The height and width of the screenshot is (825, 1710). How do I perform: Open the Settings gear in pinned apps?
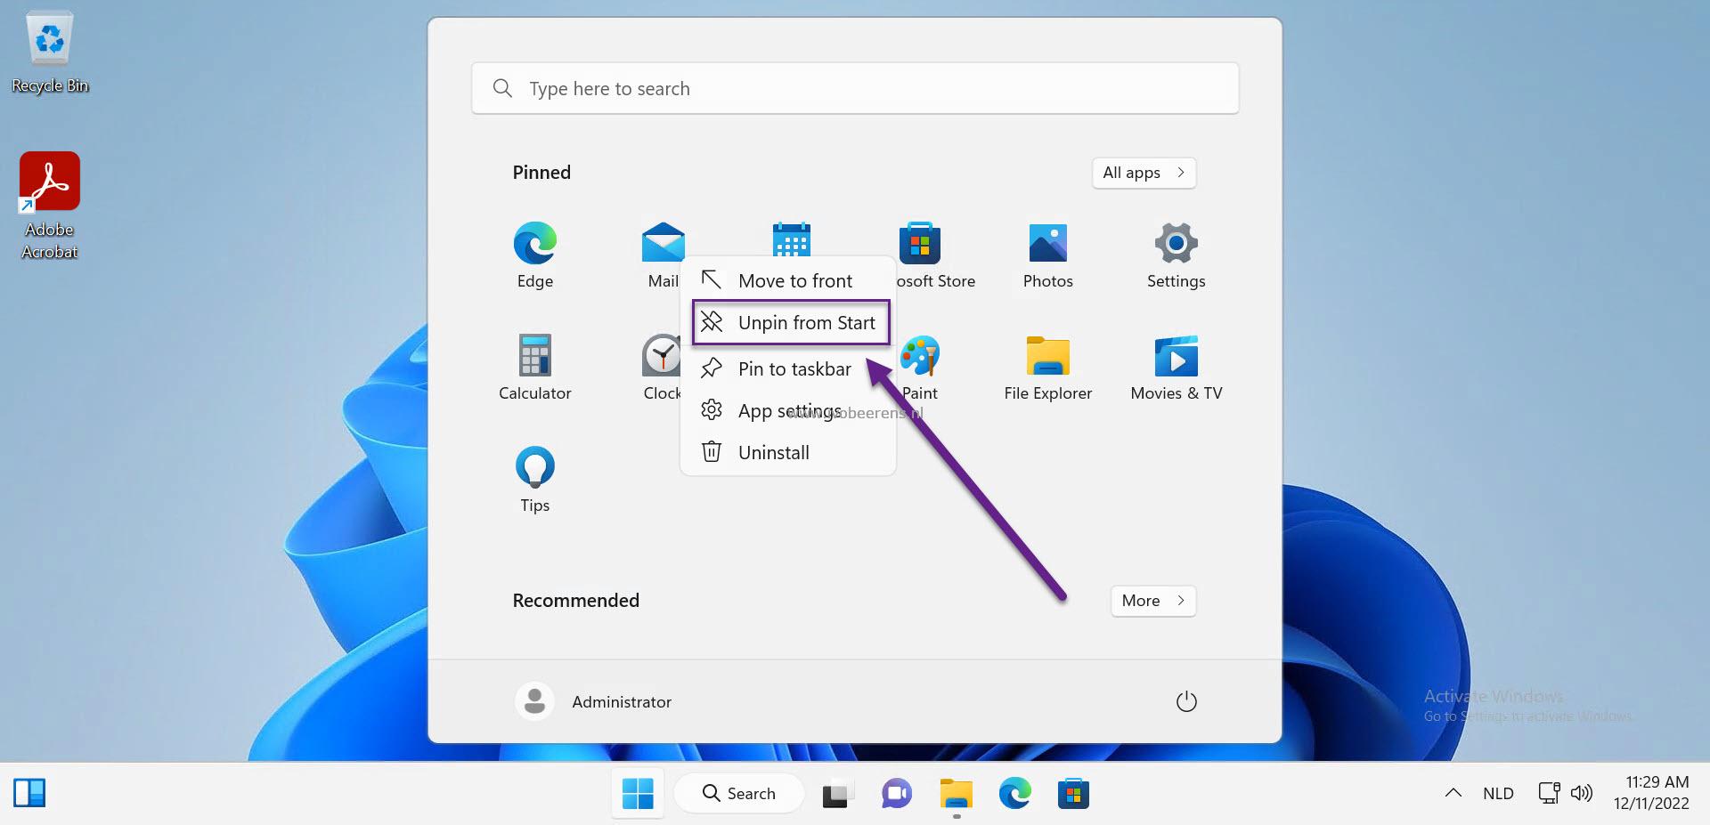point(1176,255)
